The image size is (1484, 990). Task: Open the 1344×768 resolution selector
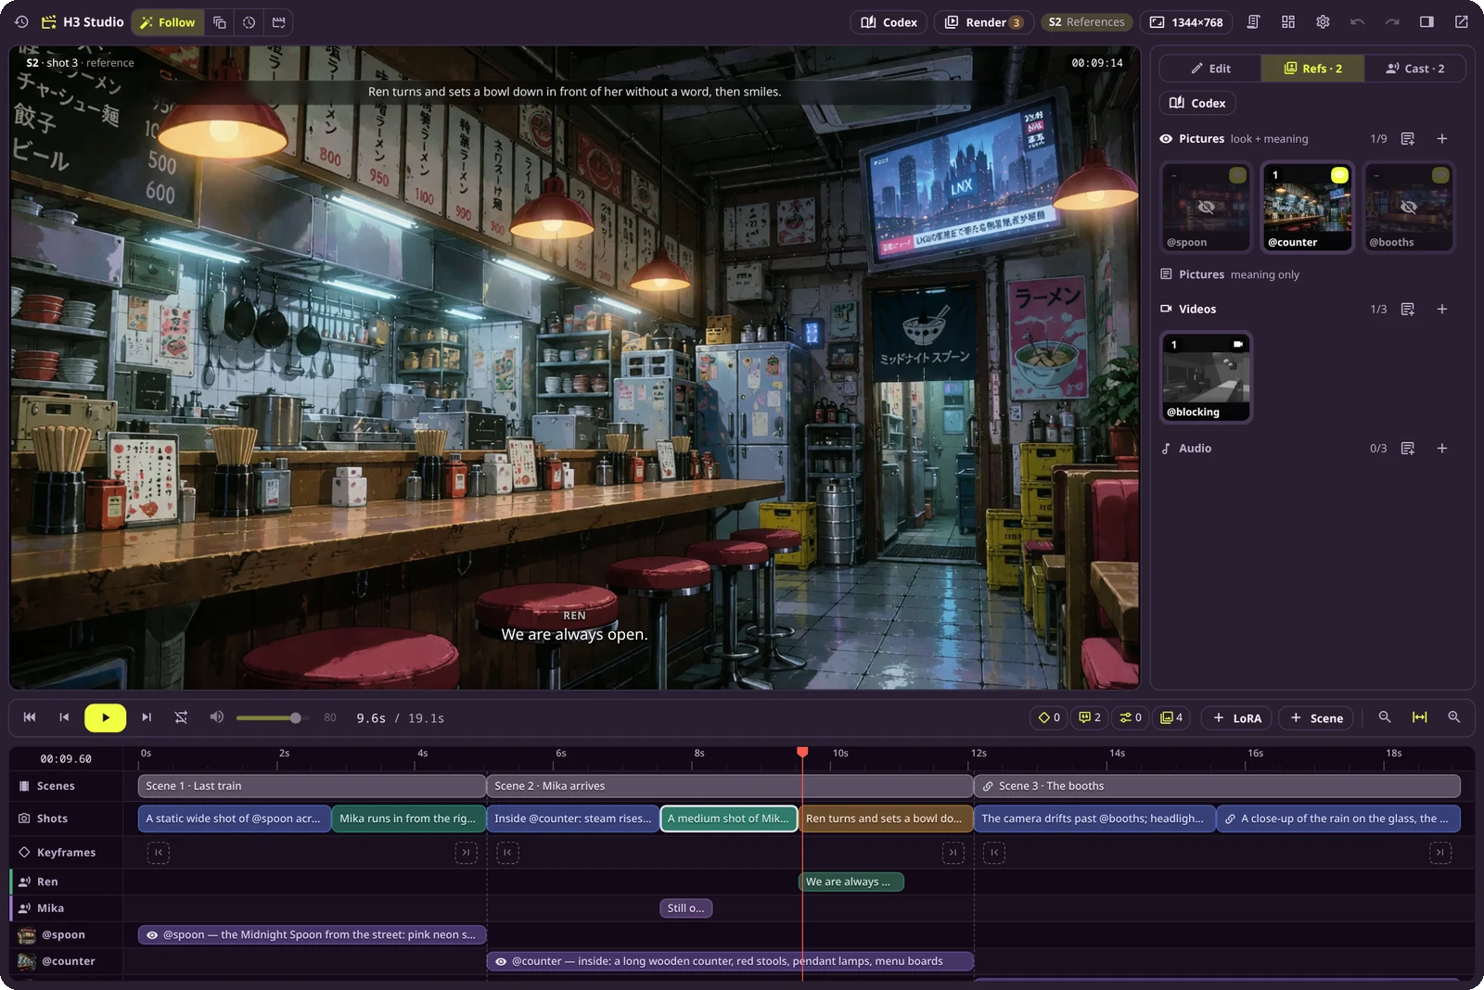1186,22
